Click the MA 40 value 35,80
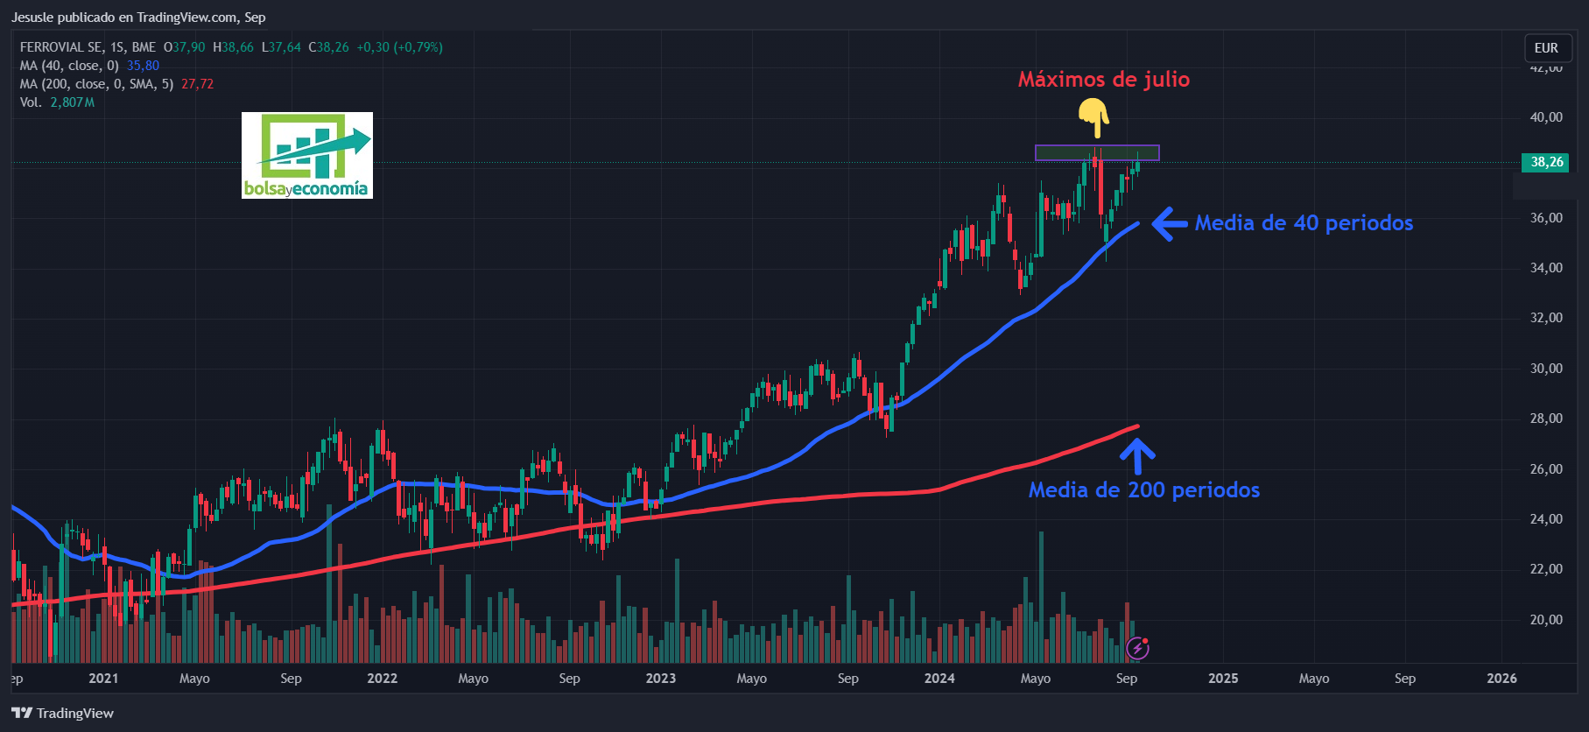Screen dimensions: 1589x732 143,66
